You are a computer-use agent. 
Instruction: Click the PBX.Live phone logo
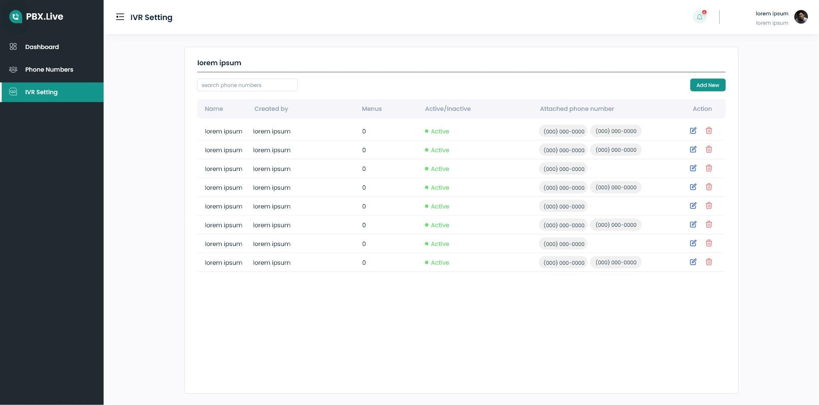point(16,17)
